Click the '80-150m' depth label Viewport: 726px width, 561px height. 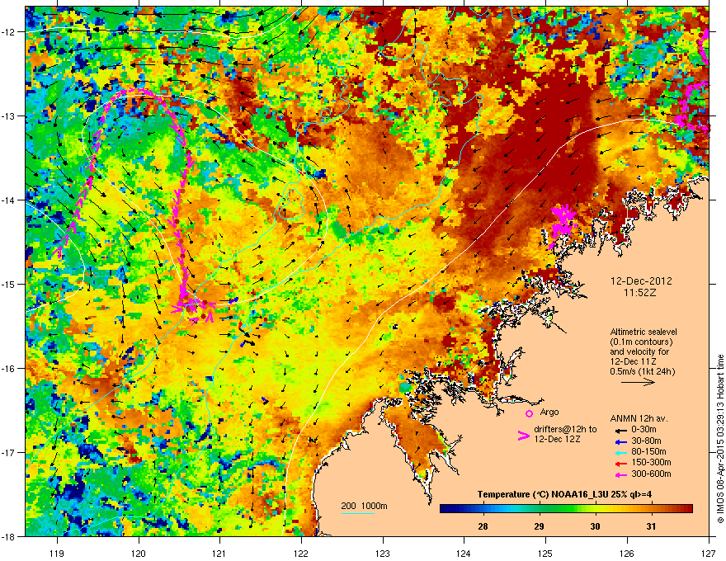pos(648,451)
